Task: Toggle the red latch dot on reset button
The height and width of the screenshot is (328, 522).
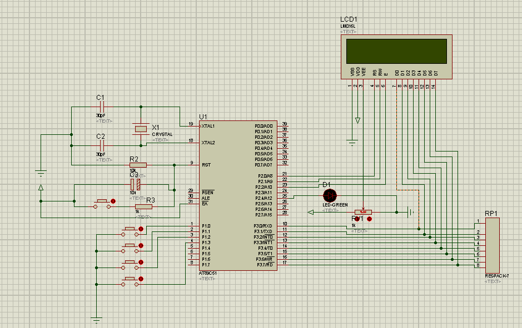Action: [113, 201]
